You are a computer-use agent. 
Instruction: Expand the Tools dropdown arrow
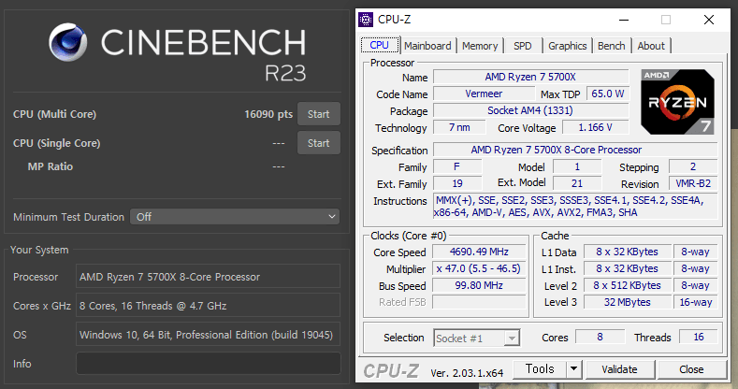573,368
